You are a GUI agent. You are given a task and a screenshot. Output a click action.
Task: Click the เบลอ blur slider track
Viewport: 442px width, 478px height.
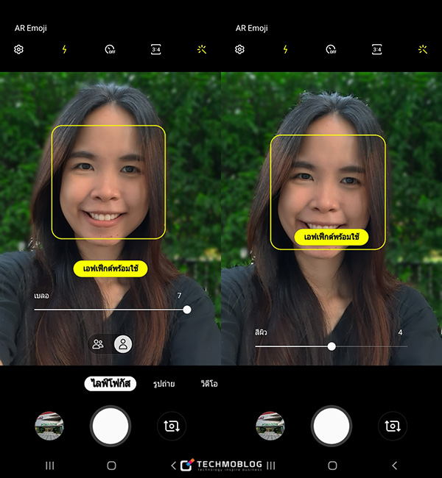pos(110,310)
